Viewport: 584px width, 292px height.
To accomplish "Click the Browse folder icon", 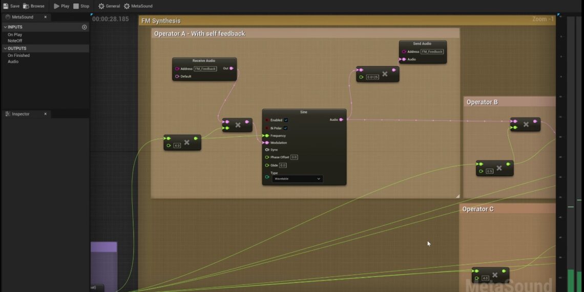I will pyautogui.click(x=26, y=6).
